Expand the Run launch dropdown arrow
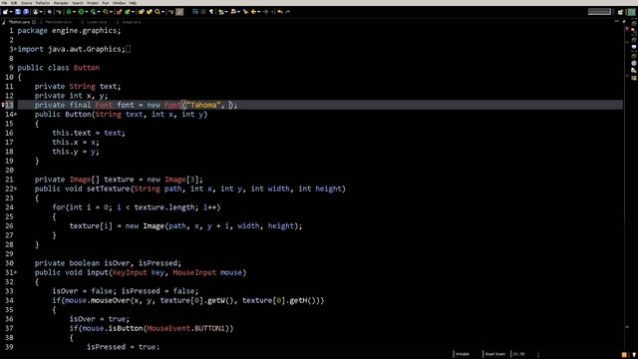Viewport: 638px width, 359px height. tap(87, 12)
